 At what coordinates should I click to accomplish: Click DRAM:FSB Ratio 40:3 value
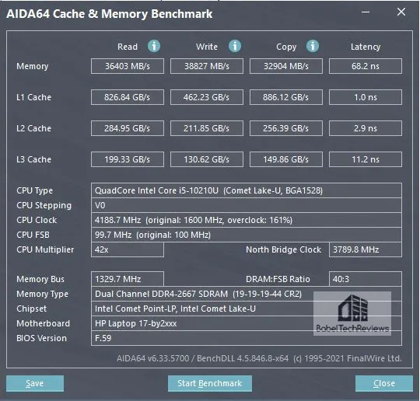point(366,279)
